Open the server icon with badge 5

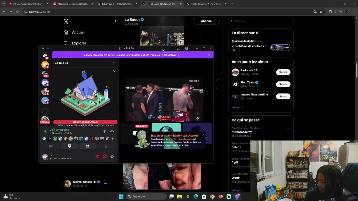(x=45, y=100)
